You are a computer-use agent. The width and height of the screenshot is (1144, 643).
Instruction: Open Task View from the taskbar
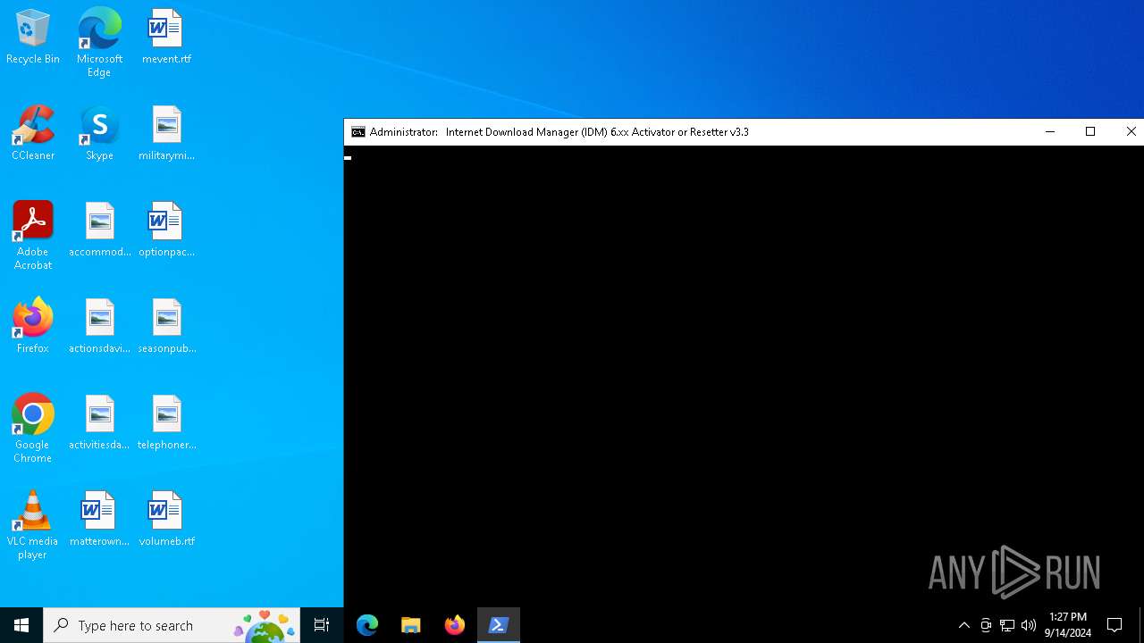coord(322,625)
